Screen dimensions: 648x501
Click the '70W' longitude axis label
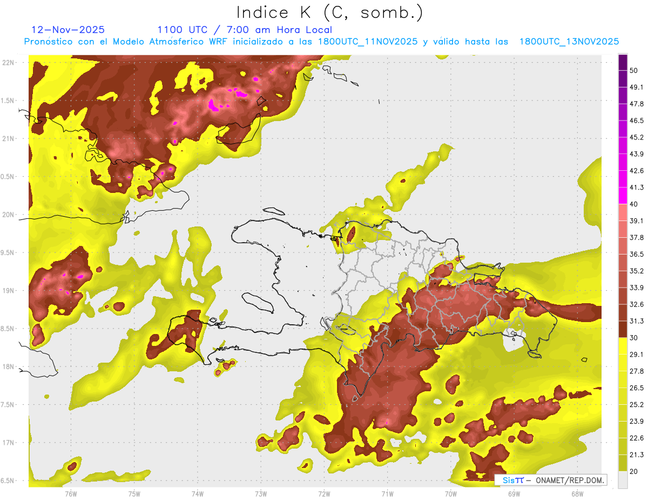click(x=451, y=493)
